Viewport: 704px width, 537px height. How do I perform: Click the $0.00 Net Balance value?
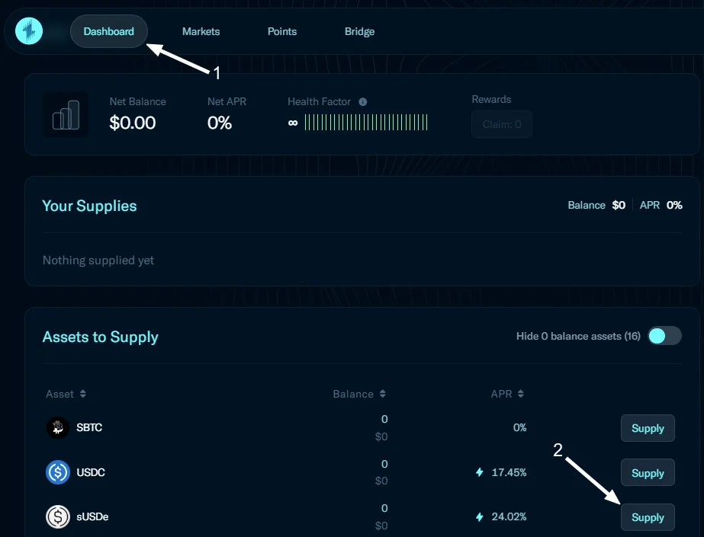point(133,123)
